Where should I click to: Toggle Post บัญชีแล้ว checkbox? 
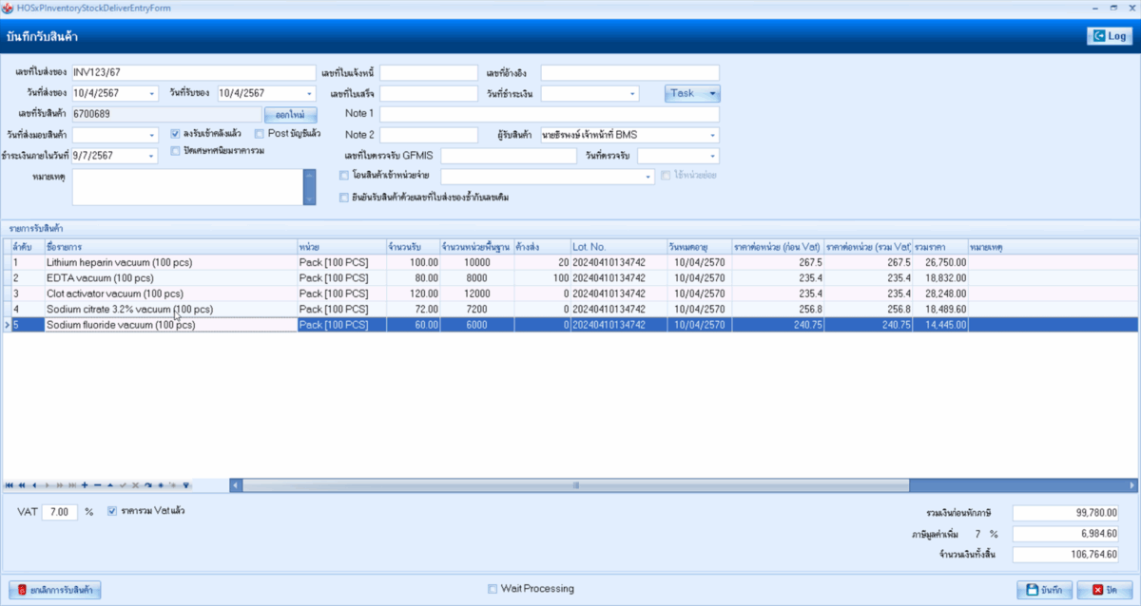coord(260,134)
